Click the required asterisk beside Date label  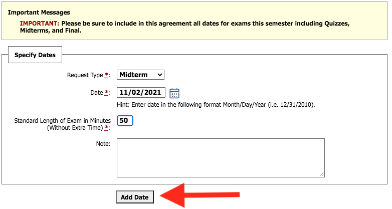pyautogui.click(x=106, y=93)
